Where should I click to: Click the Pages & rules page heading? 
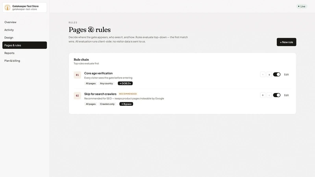click(90, 30)
